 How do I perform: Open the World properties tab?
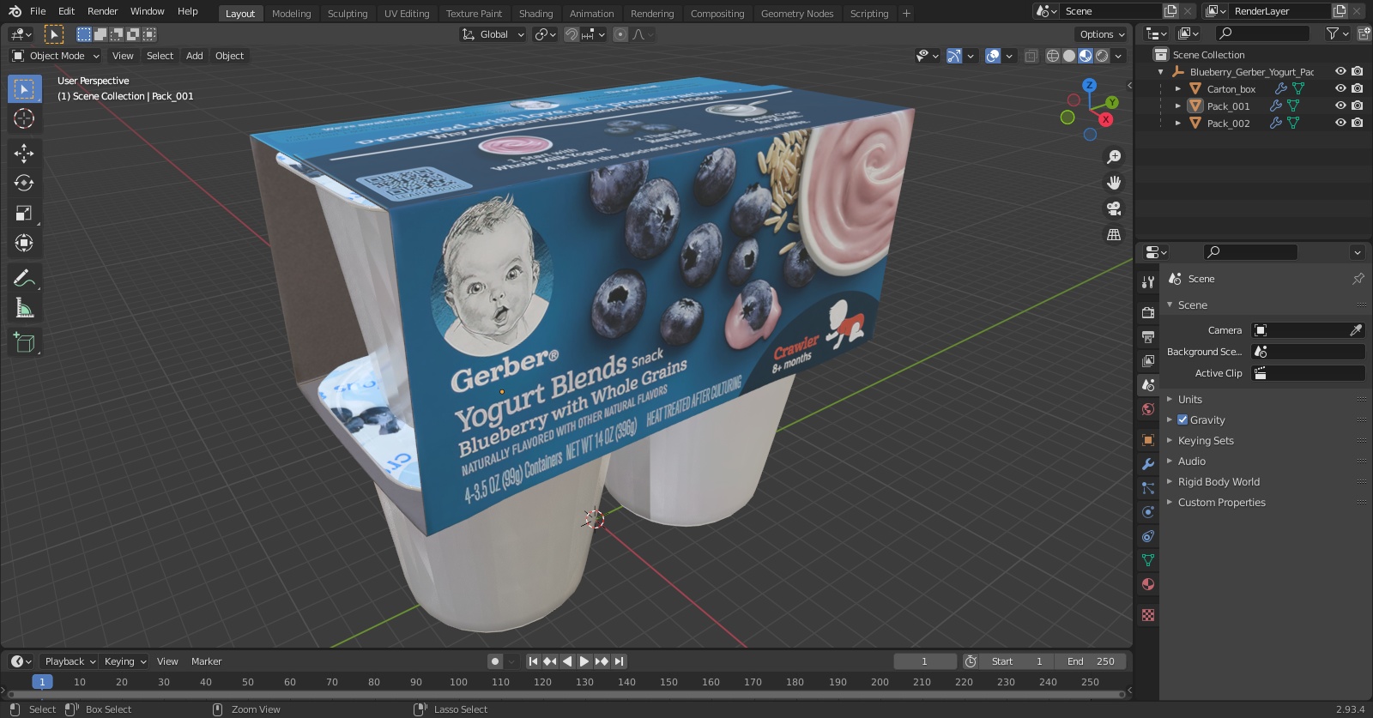pyautogui.click(x=1148, y=409)
